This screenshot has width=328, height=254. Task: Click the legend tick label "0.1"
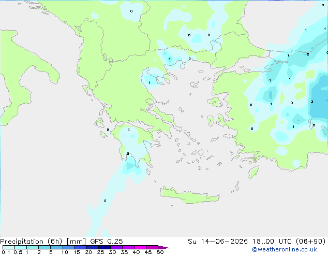pos(6,252)
